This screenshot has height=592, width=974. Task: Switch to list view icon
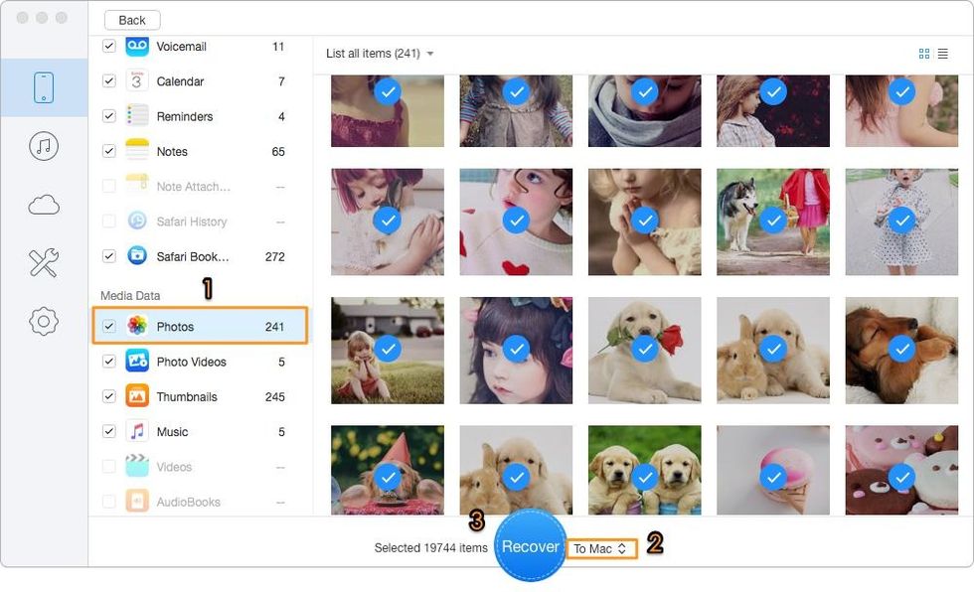(943, 54)
